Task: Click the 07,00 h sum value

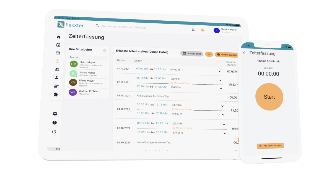Action: [x=232, y=72]
